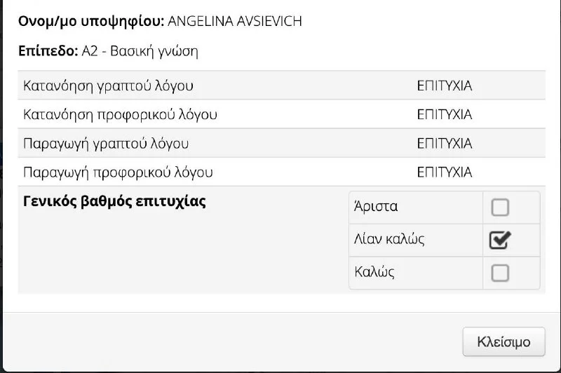The width and height of the screenshot is (561, 373).
Task: Click the Γενικός βαθμός επιτυχίας heading
Action: tap(114, 201)
